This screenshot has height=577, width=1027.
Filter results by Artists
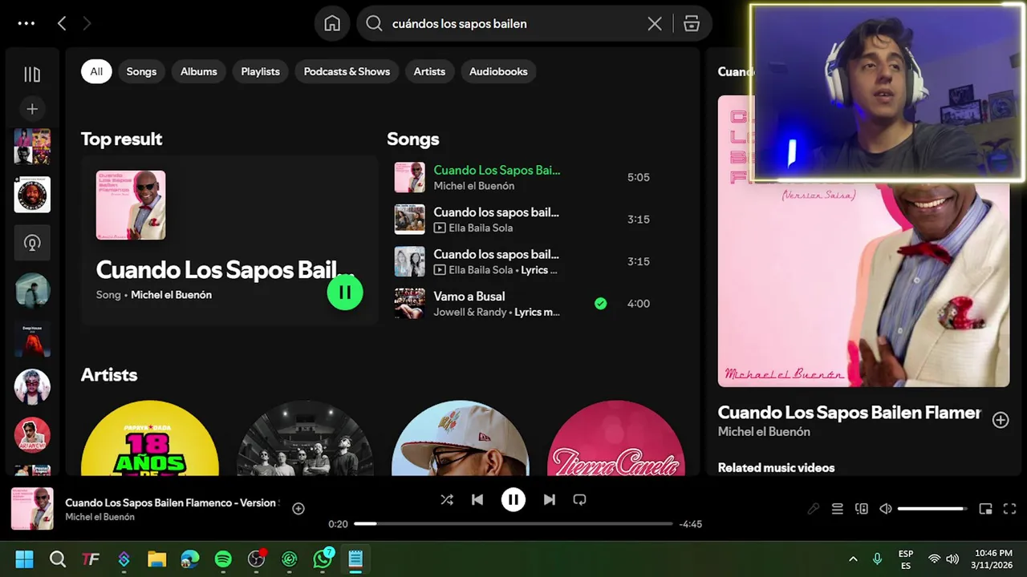point(429,71)
